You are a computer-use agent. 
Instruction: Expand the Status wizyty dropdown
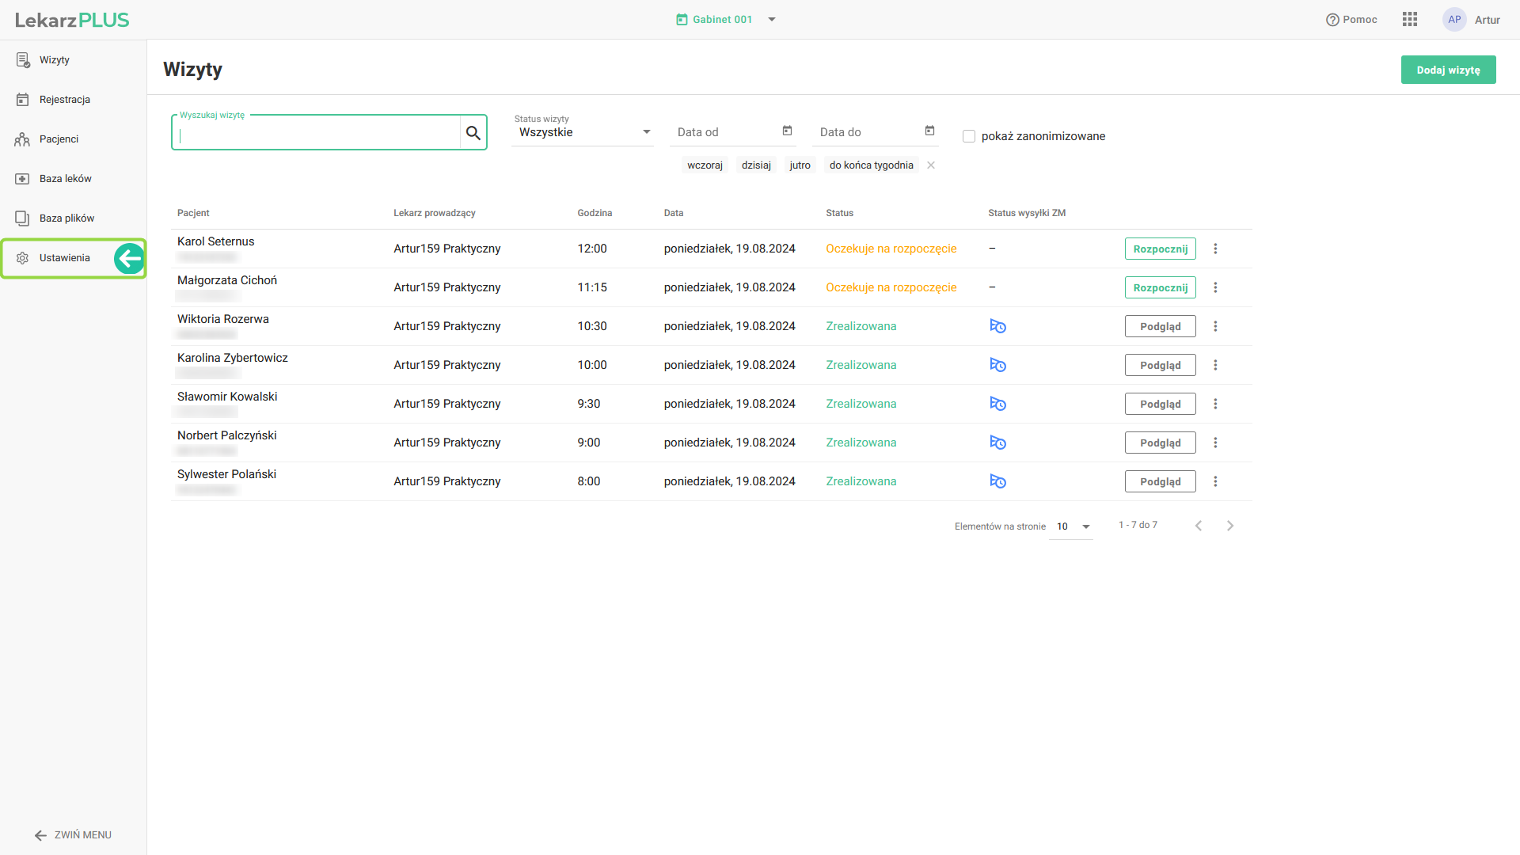582,132
